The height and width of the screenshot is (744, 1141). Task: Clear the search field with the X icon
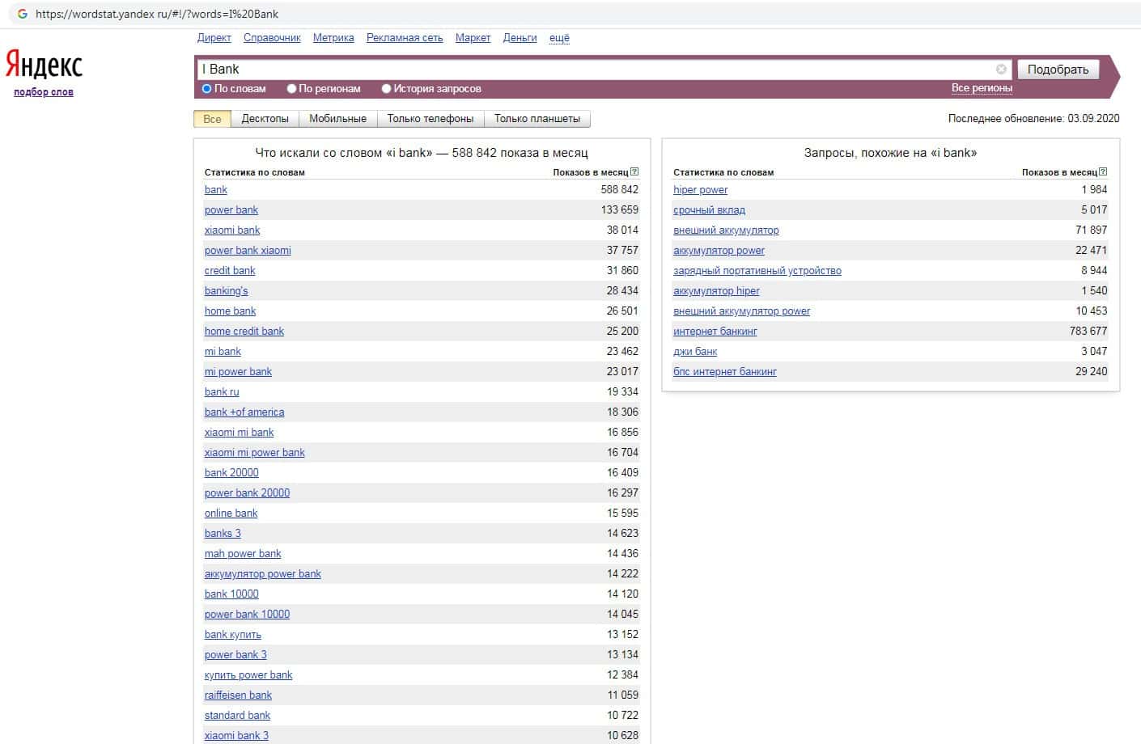1001,70
